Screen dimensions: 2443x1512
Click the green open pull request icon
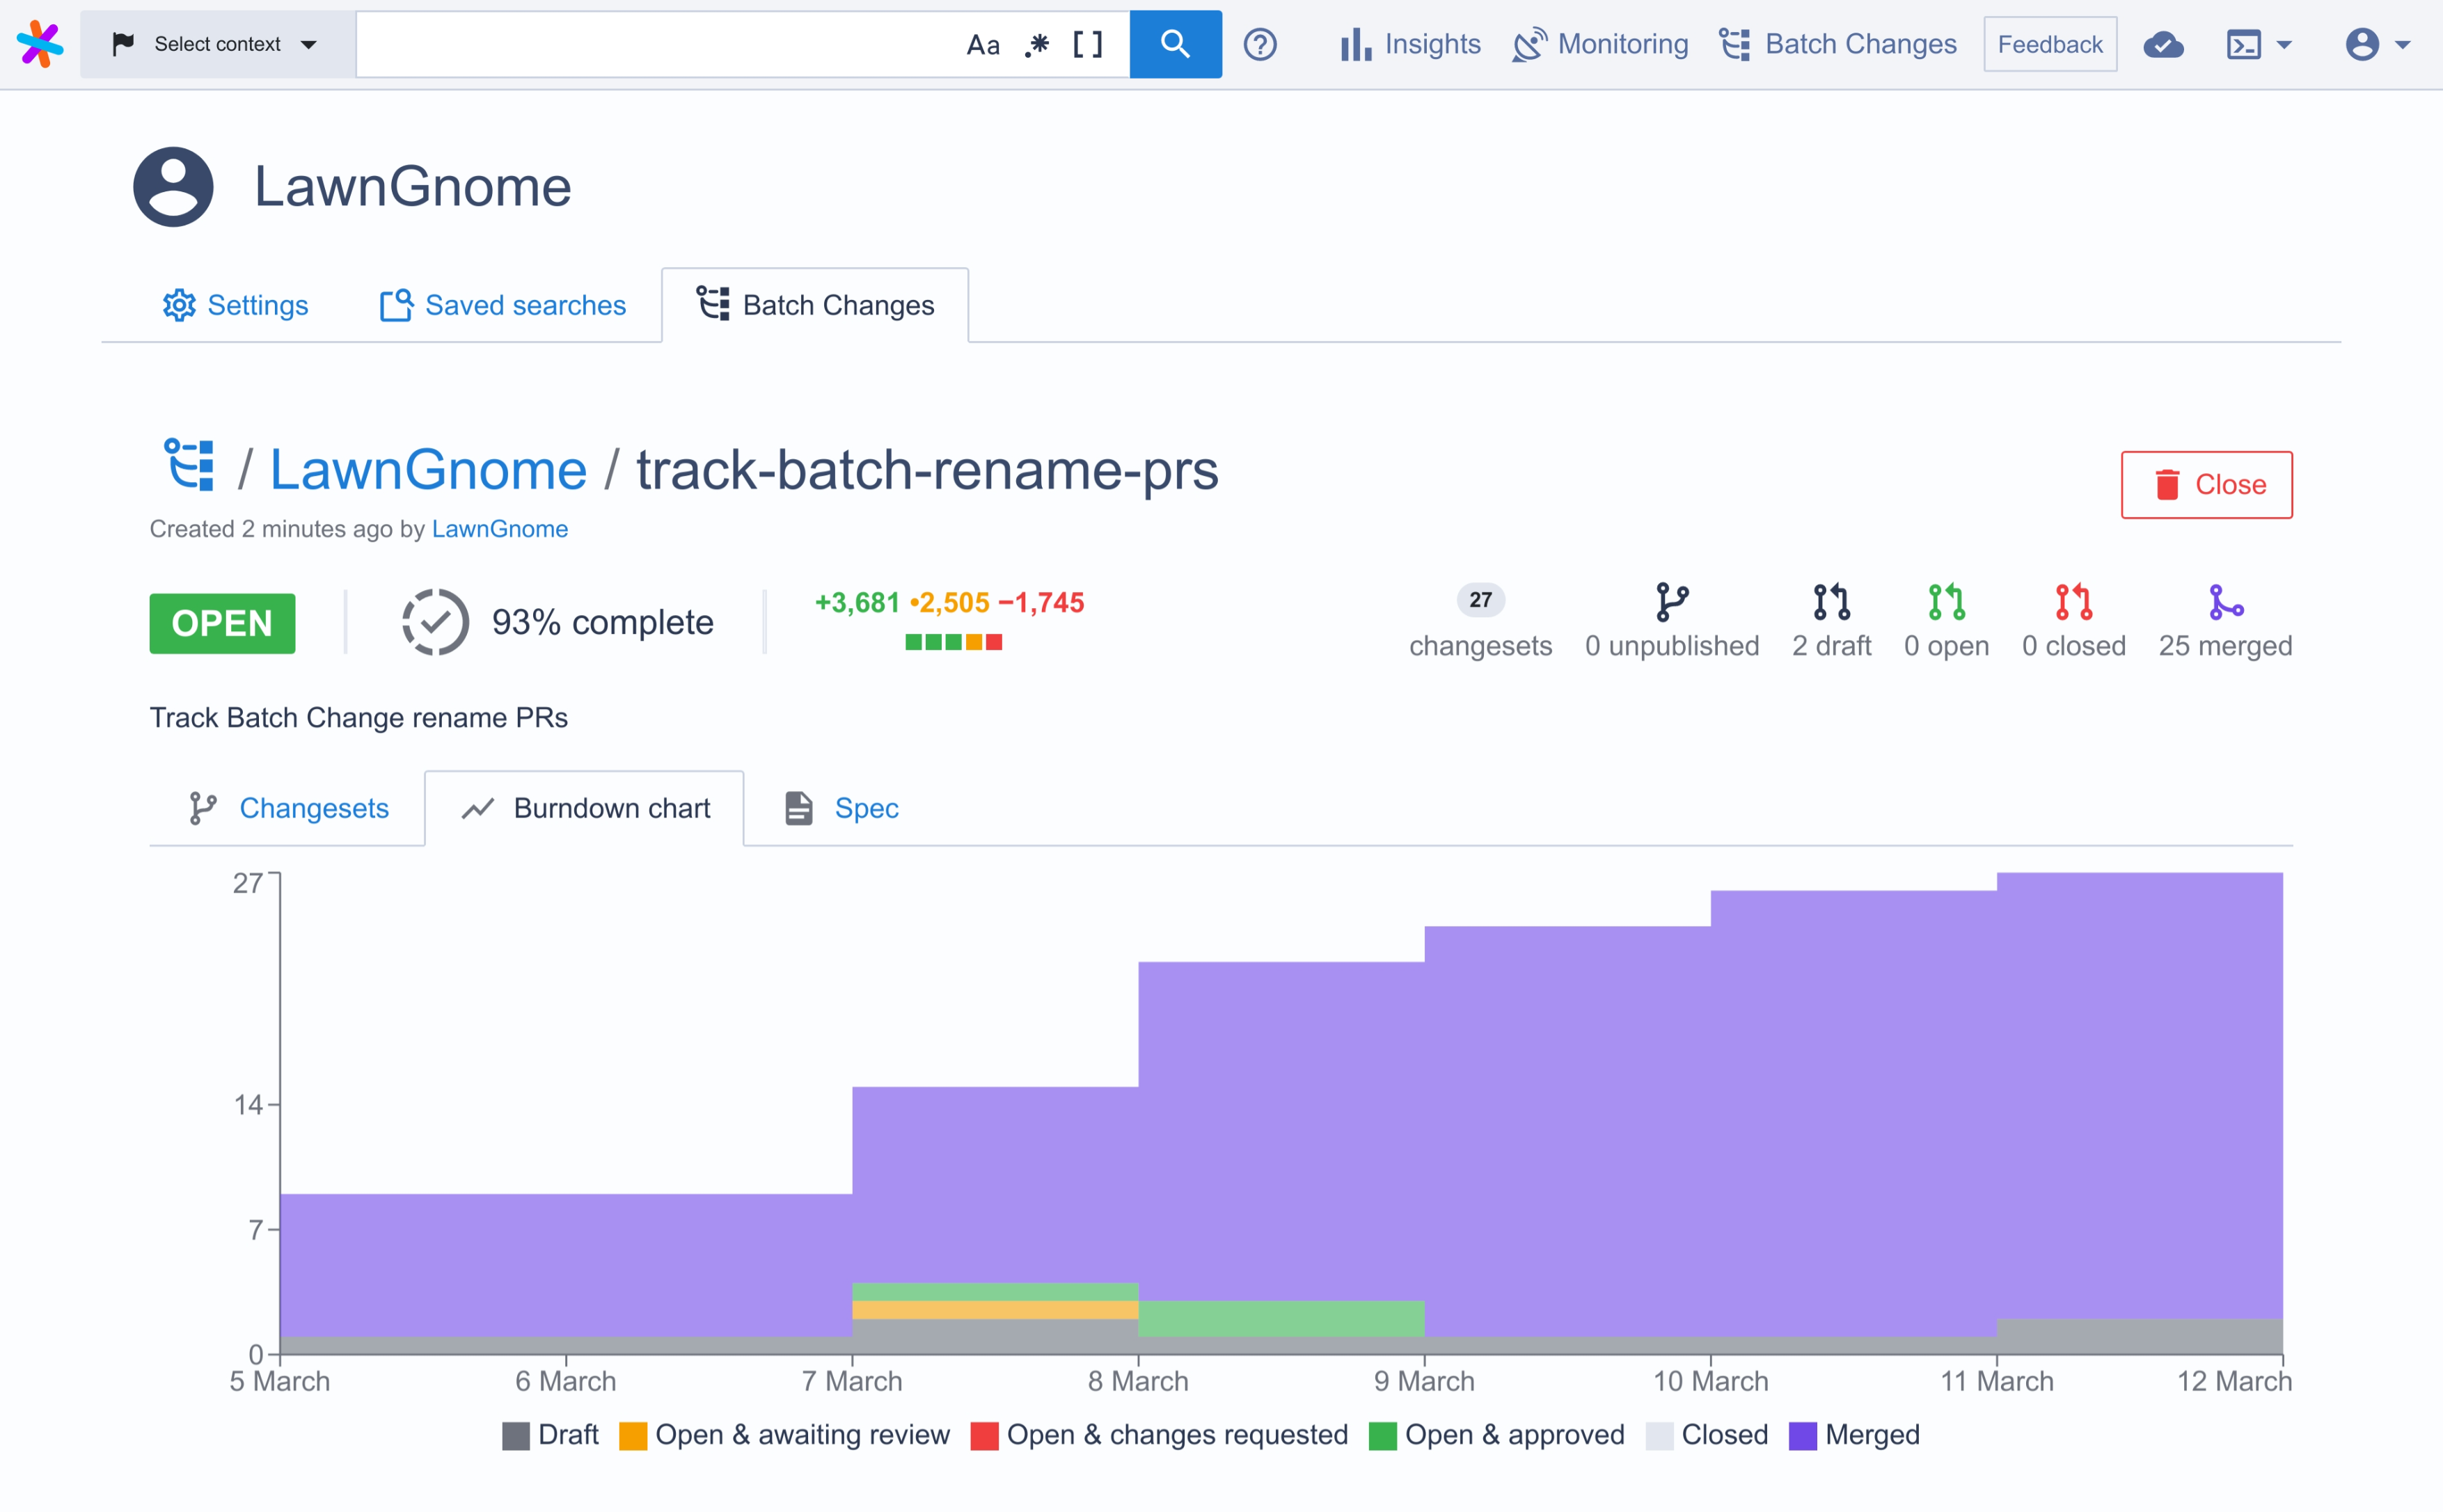pos(1946,602)
